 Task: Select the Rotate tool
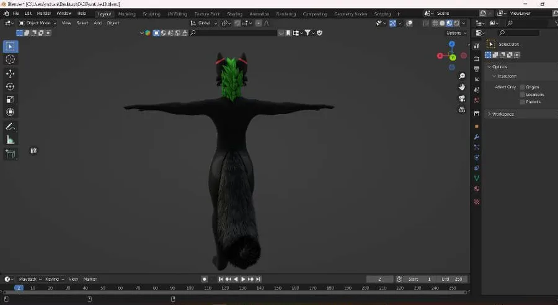[11, 87]
